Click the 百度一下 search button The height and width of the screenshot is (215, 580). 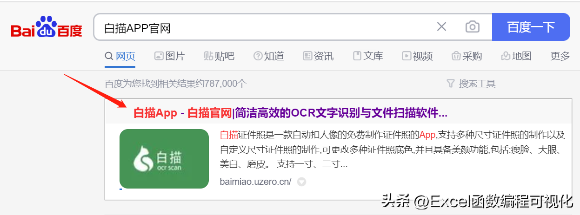[x=531, y=27]
